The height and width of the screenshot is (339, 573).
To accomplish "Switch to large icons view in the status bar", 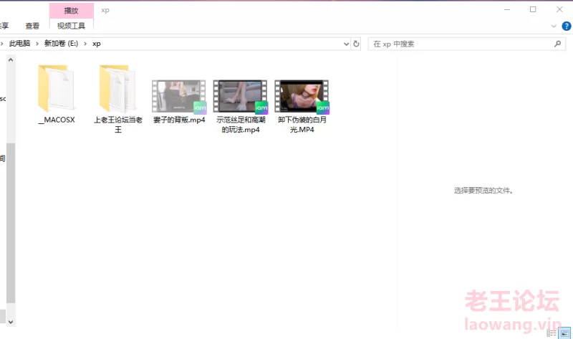I will [x=564, y=333].
